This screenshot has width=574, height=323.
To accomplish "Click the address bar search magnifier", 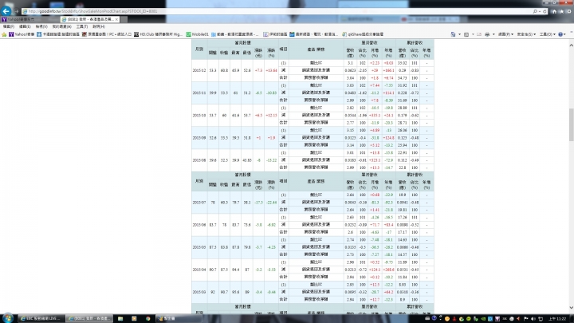I will click(535, 11).
